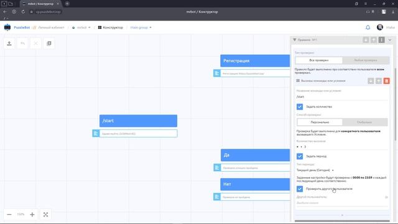Click the message icon under Да block

click(217, 167)
